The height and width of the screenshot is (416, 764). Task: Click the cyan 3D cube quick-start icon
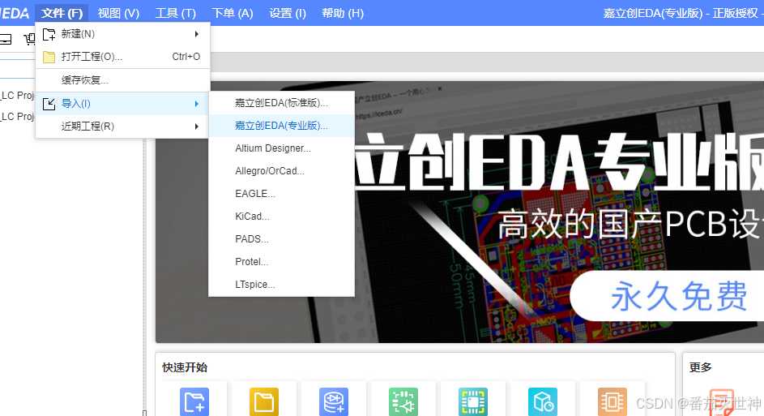543,402
